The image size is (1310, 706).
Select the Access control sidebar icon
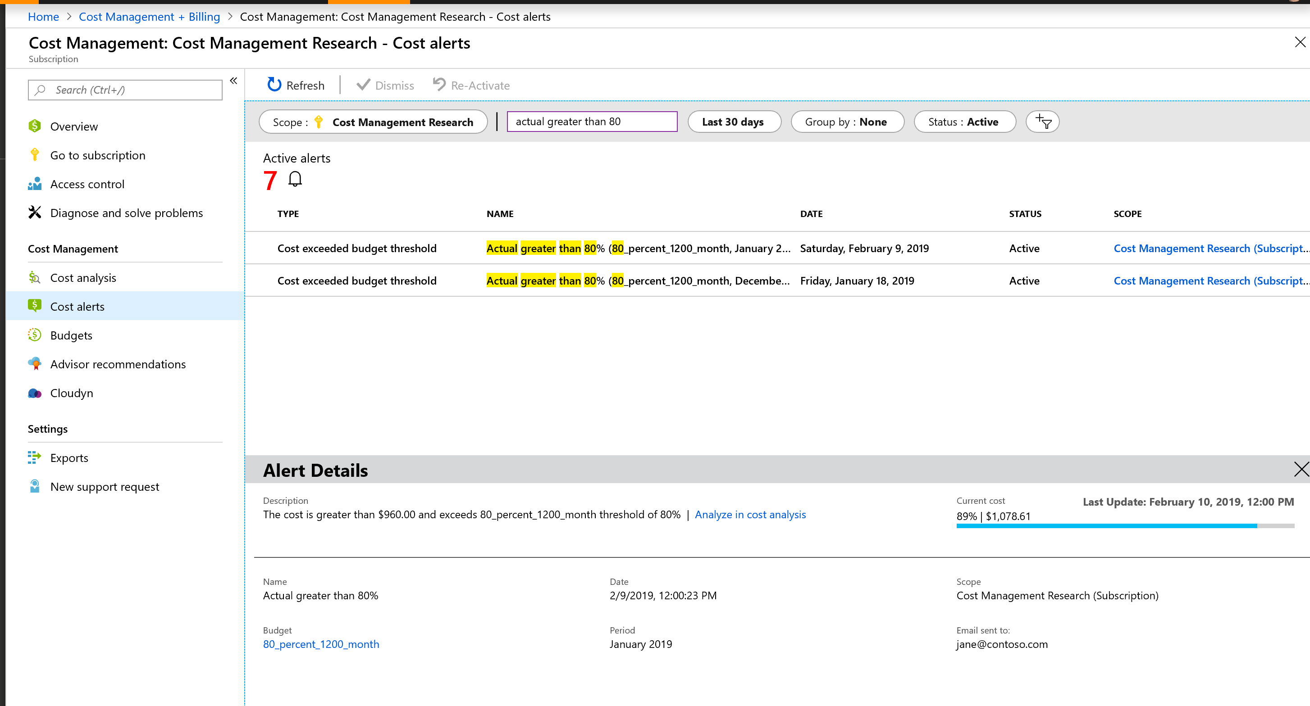coord(34,184)
